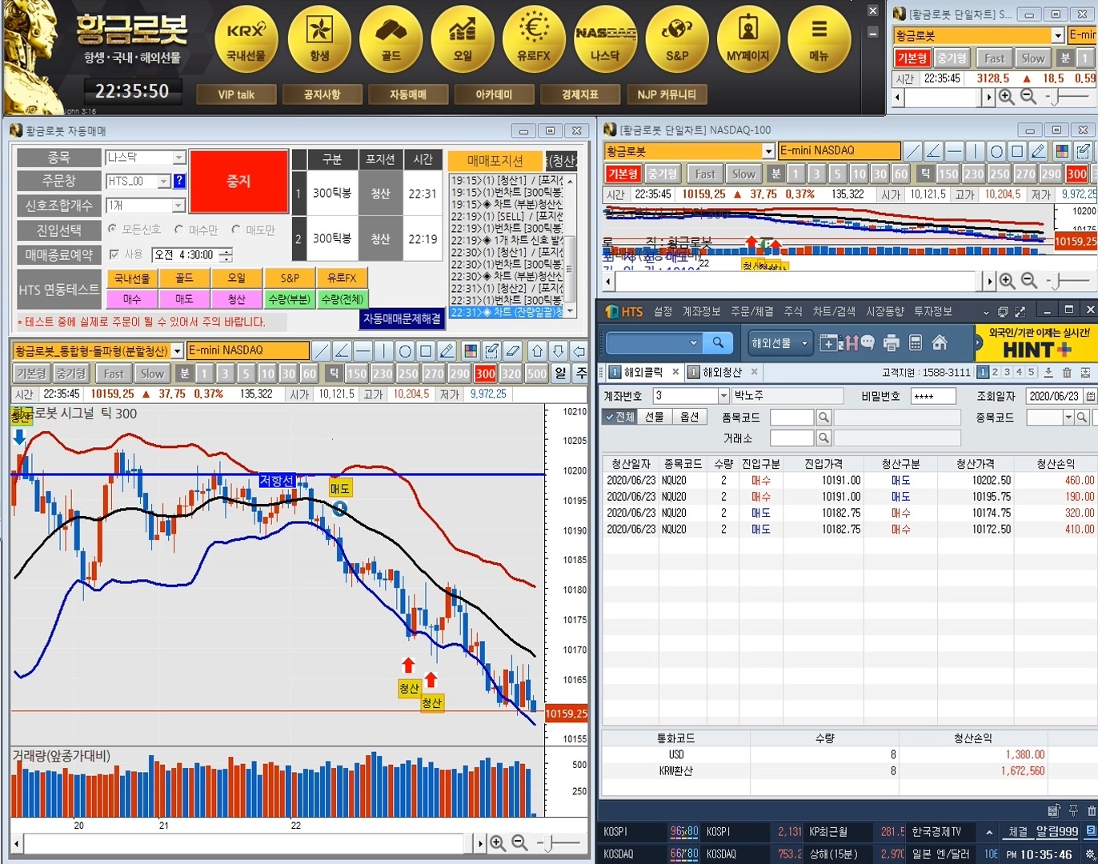Click the red 중지 button
This screenshot has height=864, width=1098.
click(x=238, y=182)
